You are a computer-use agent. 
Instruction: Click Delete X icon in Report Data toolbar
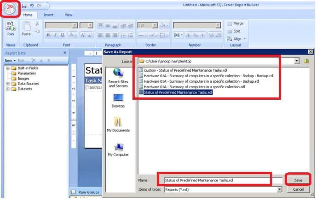click(x=34, y=60)
